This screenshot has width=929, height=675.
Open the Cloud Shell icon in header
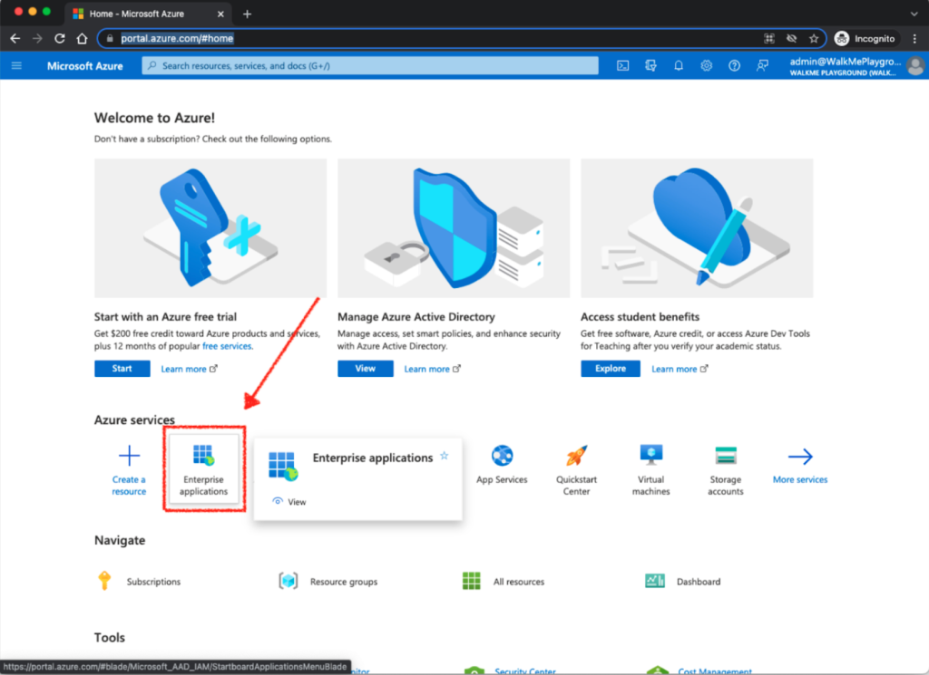point(622,66)
